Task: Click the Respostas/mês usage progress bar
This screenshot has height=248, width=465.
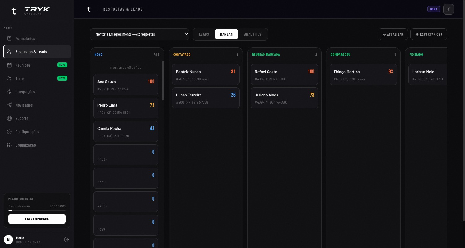Action: (x=37, y=210)
